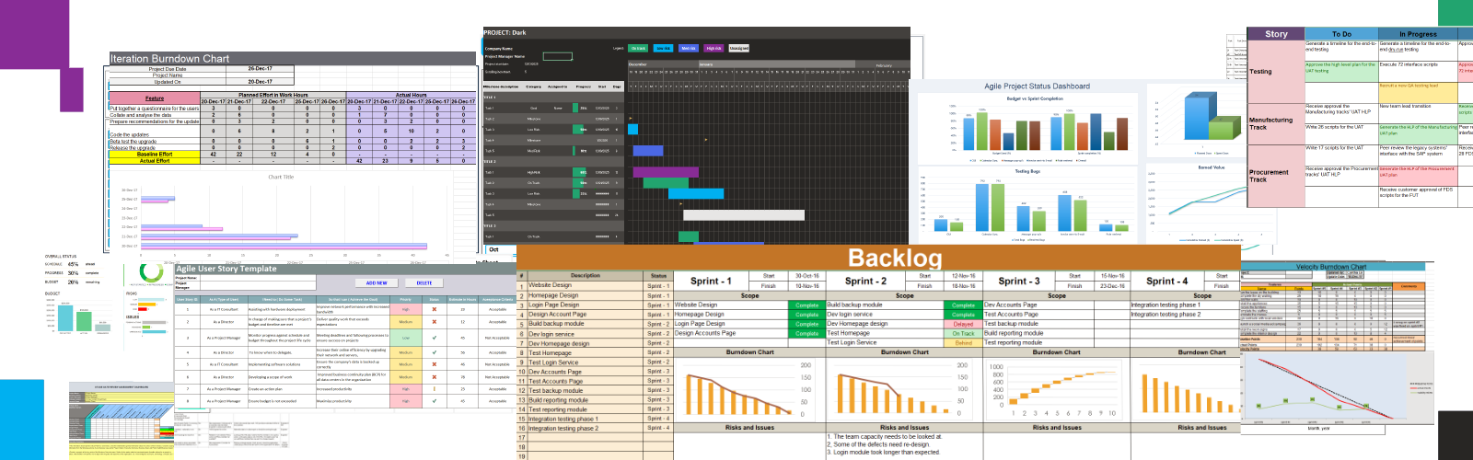Click ADD NEW button in User Story Template

coord(377,283)
